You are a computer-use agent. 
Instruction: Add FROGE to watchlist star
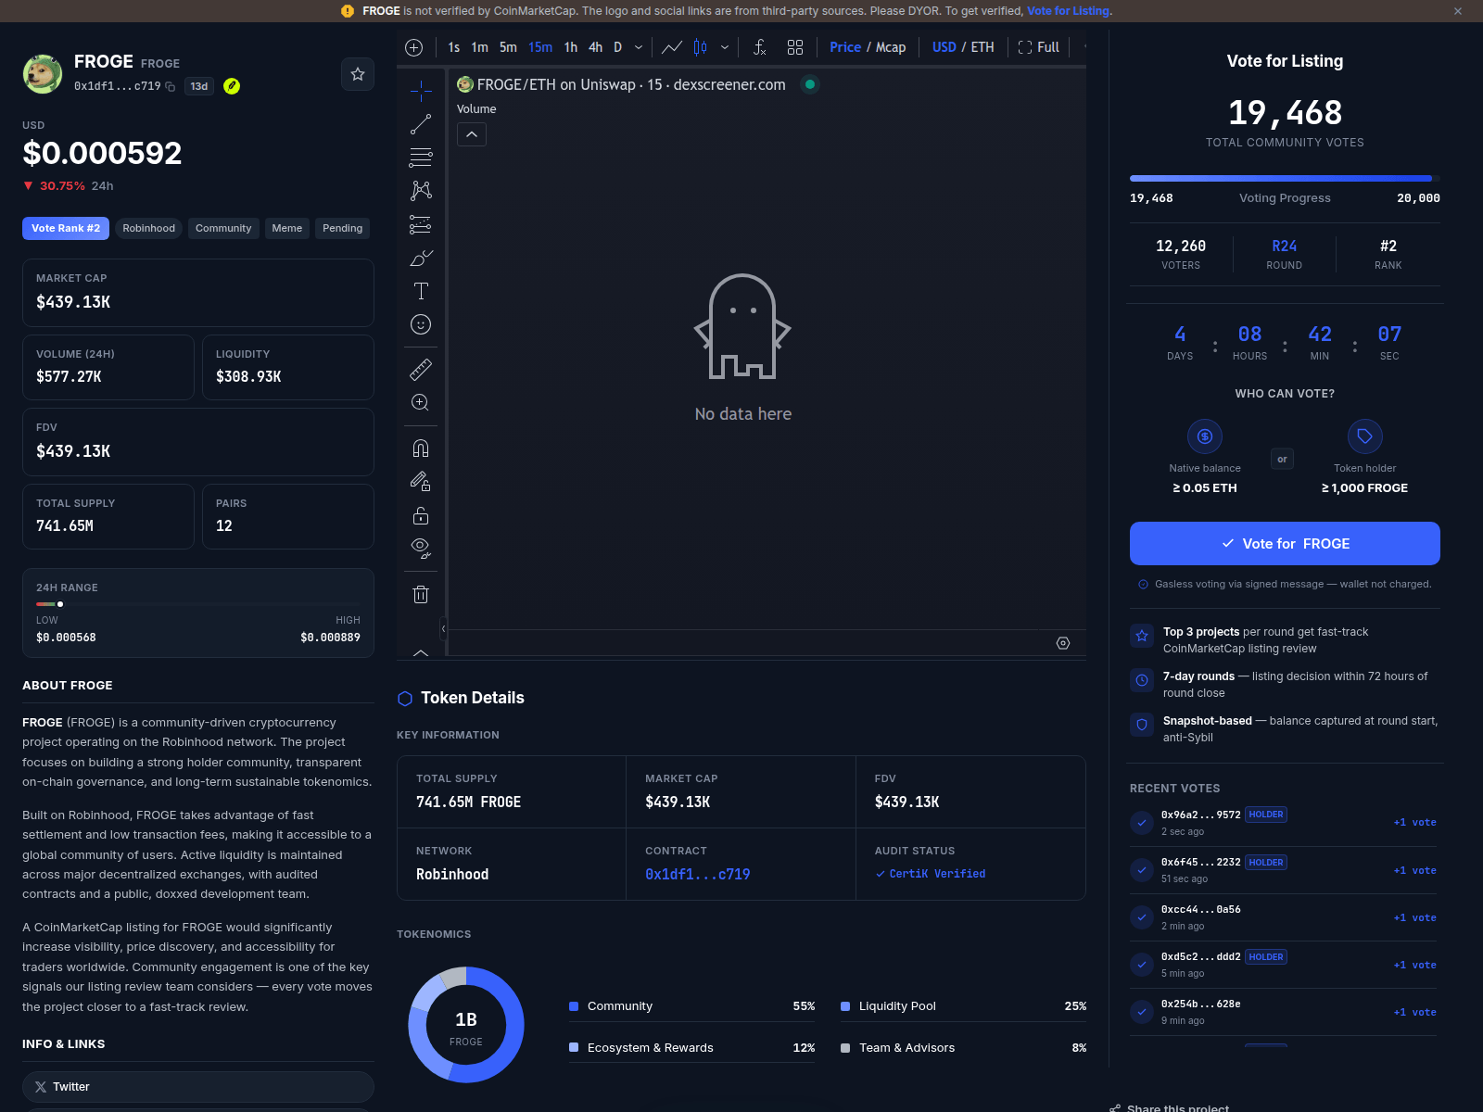(358, 74)
